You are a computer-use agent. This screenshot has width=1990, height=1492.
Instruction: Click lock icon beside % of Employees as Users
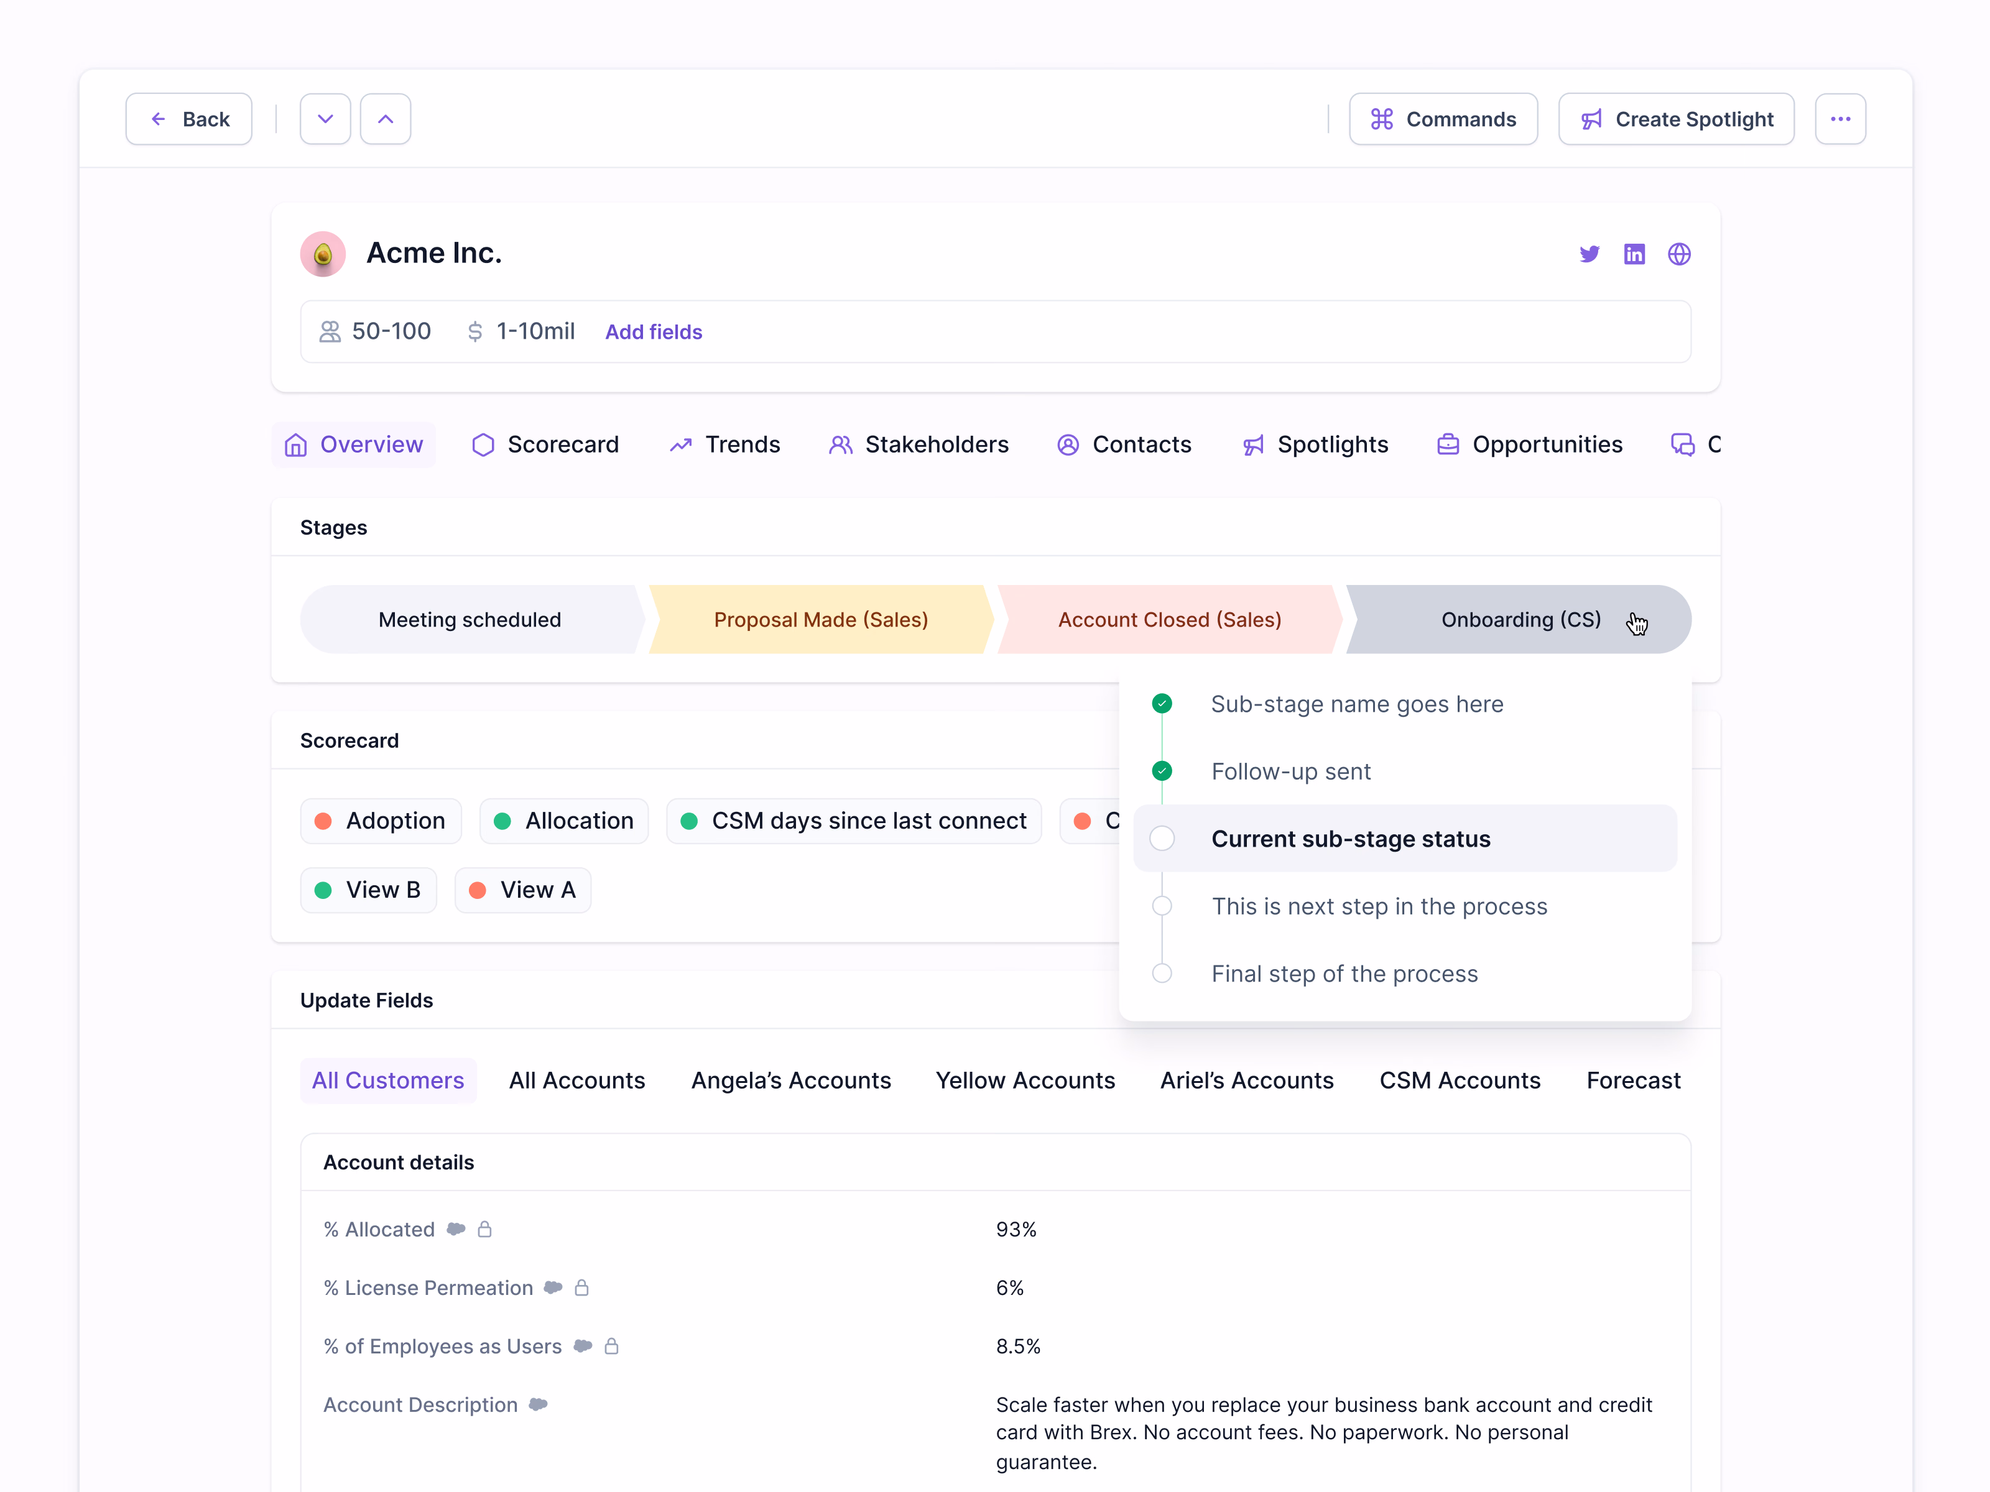(611, 1345)
